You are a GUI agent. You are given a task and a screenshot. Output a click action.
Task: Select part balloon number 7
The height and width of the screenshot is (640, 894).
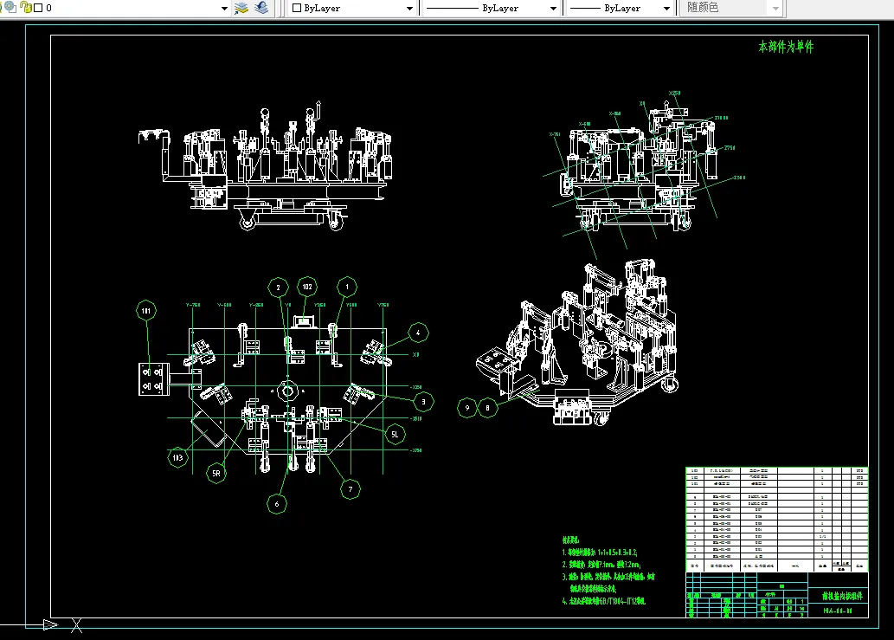coord(351,488)
